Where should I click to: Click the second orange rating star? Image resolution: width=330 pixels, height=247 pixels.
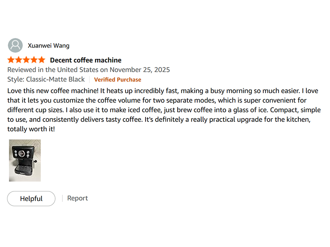click(x=19, y=60)
